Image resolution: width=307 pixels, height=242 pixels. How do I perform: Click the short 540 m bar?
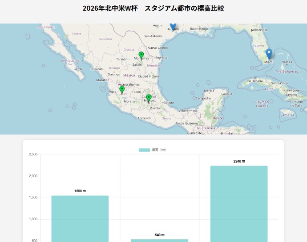click(159, 240)
